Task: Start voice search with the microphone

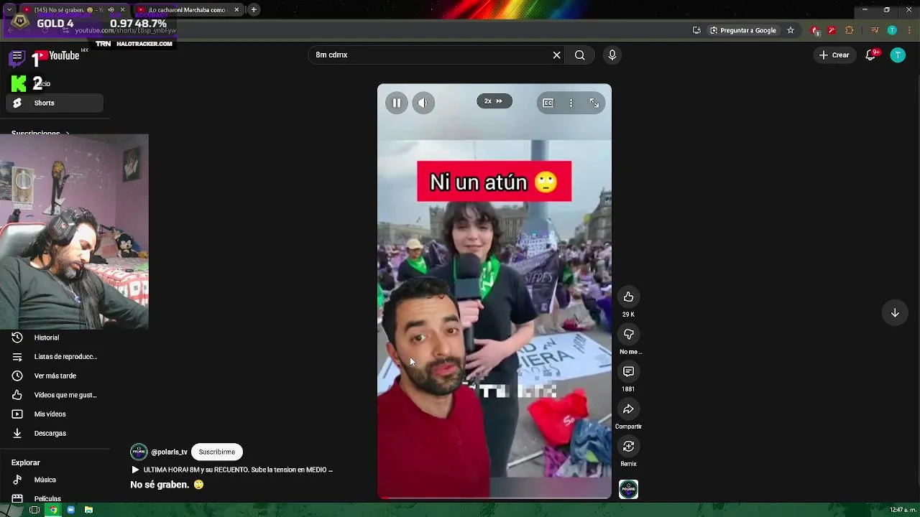Action: tap(612, 55)
